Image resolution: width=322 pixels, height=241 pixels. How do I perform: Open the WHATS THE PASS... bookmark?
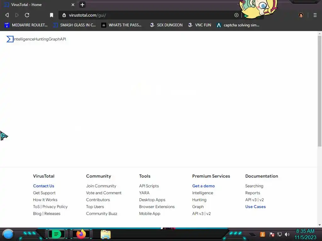pyautogui.click(x=121, y=25)
